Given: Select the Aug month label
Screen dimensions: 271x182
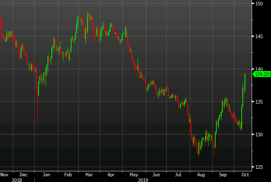Looking at the screenshot, I should click(201, 175).
